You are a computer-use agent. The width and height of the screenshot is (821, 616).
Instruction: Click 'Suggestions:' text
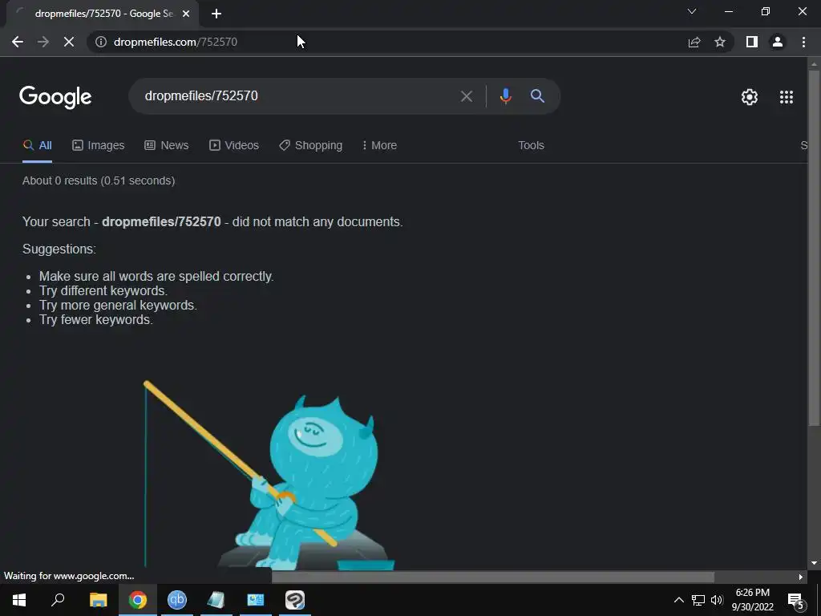59,249
